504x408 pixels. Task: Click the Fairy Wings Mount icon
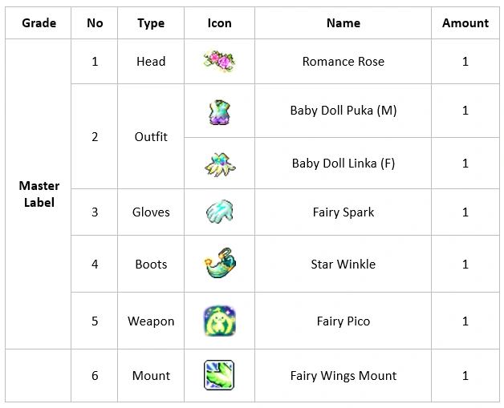tap(219, 375)
